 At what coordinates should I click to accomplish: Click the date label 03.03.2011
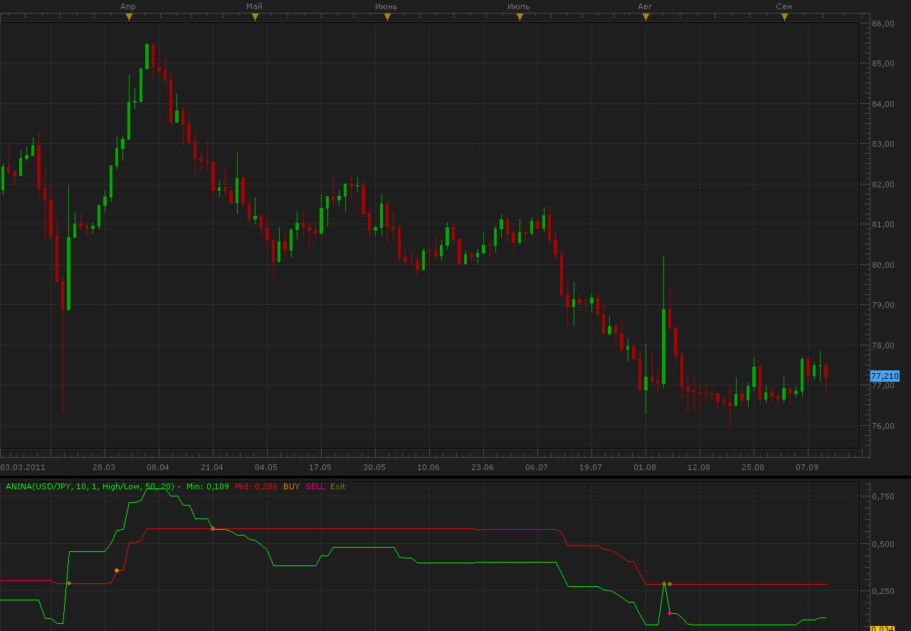(x=23, y=467)
